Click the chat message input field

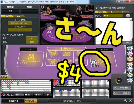109,43
